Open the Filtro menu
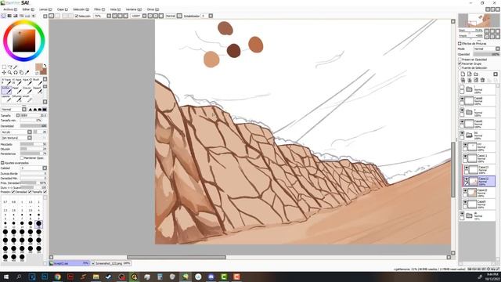The image size is (501, 282). tap(99, 9)
